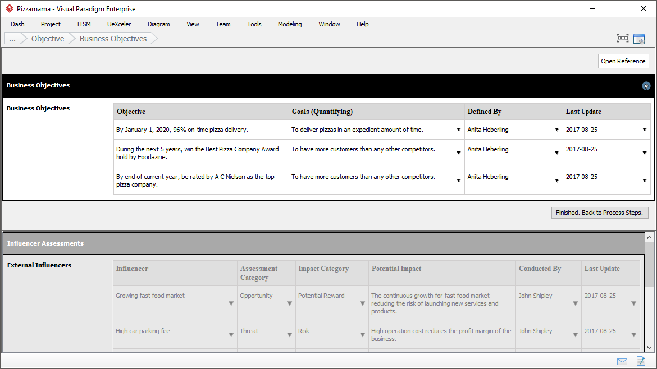This screenshot has height=369, width=657.
Task: Click the Goals (Quantifying) column header
Action: coord(377,112)
